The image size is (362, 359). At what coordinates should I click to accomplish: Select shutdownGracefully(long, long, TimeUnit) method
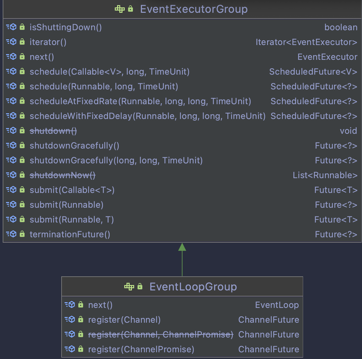(116, 160)
